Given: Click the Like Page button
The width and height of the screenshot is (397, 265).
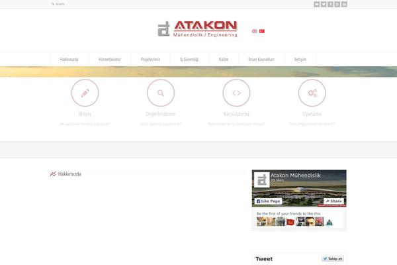Looking at the screenshot, I should pyautogui.click(x=268, y=201).
